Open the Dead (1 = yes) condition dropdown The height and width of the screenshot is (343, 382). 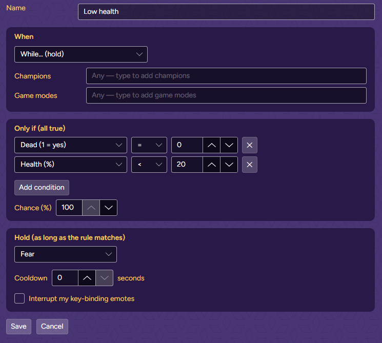pos(71,145)
